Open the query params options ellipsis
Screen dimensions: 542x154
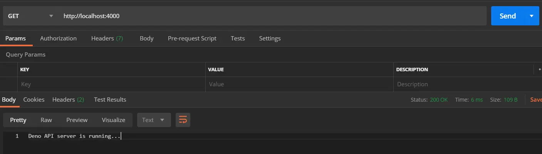coord(539,70)
